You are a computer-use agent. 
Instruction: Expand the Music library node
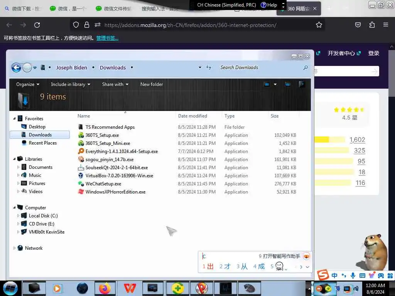point(18,175)
